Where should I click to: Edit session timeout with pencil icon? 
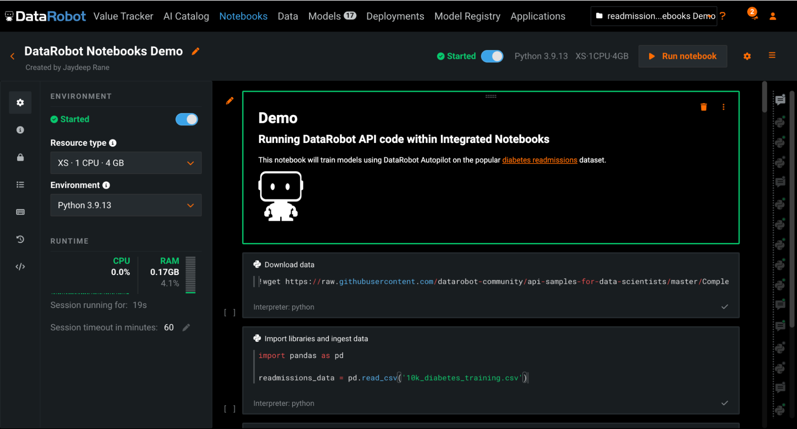coord(186,328)
